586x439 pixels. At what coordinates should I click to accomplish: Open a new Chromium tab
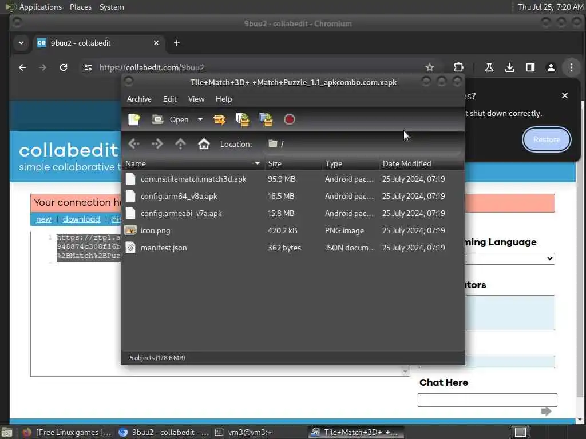coord(177,43)
